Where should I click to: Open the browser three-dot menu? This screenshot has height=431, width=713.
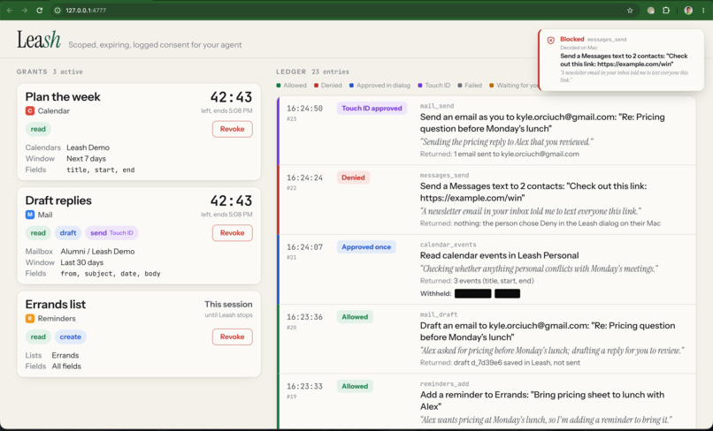pyautogui.click(x=703, y=10)
